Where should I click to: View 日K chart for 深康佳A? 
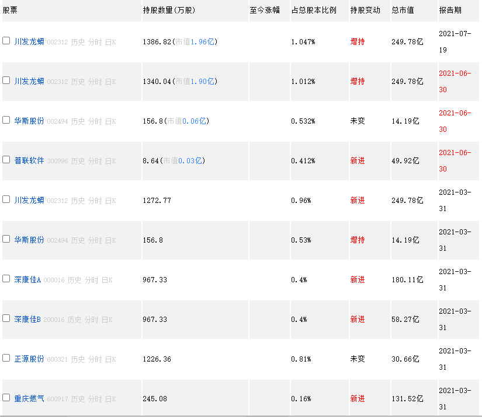(107, 280)
